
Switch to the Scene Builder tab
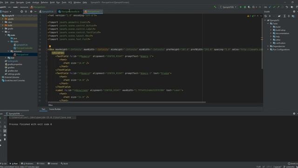[x=55, y=109]
